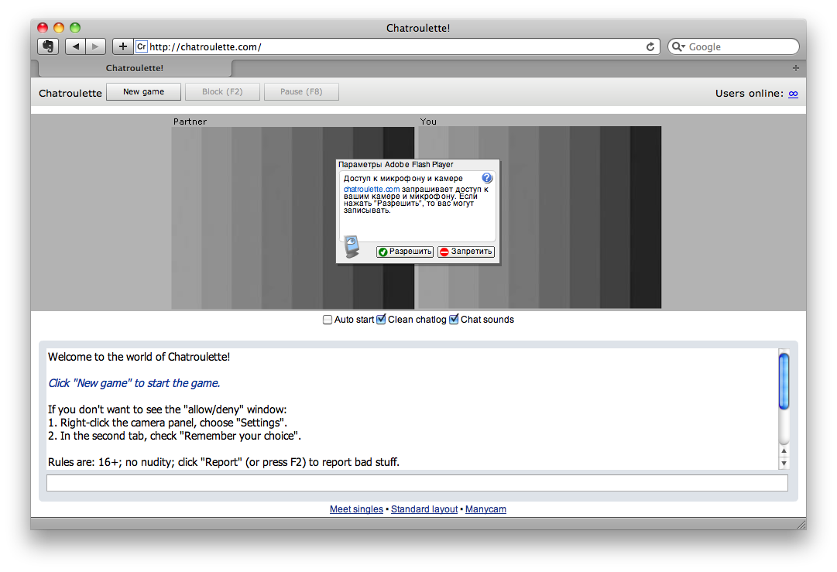Close the browser window with red button

43,28
